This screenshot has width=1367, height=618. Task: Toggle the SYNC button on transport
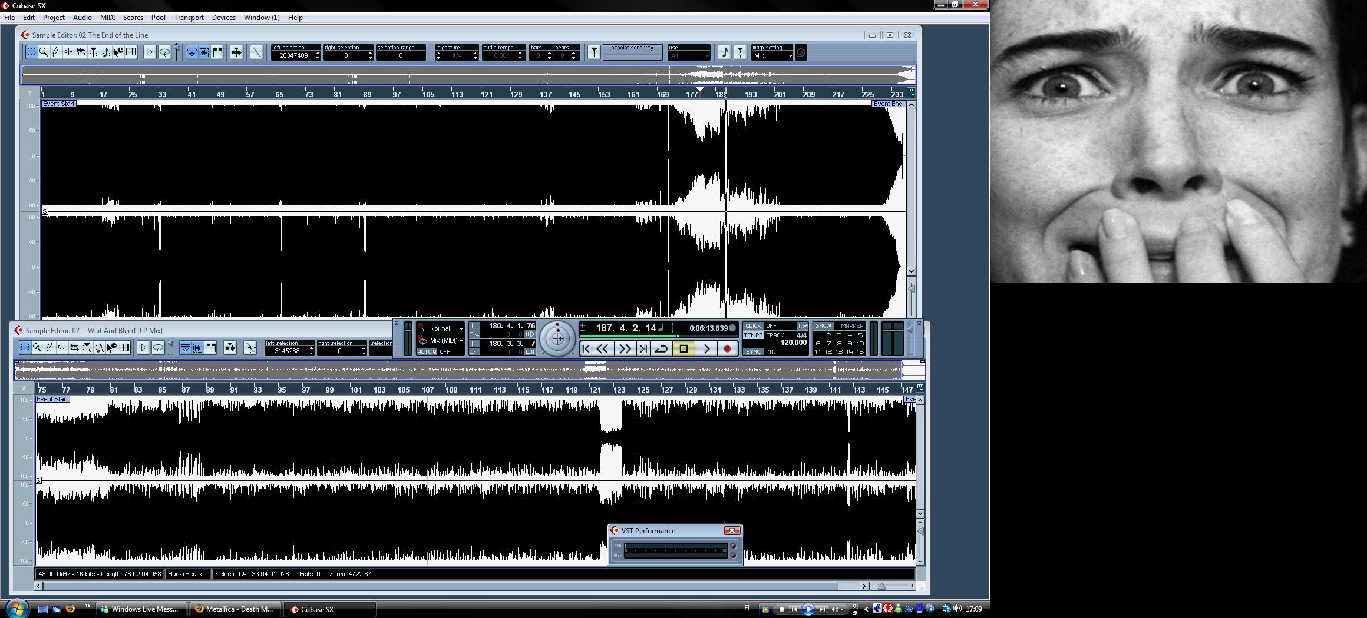tap(753, 352)
